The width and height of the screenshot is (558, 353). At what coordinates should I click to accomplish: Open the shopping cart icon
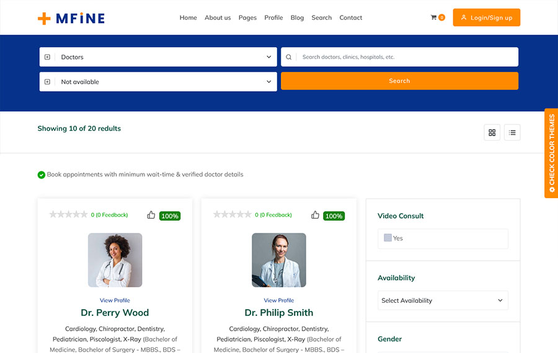click(434, 17)
